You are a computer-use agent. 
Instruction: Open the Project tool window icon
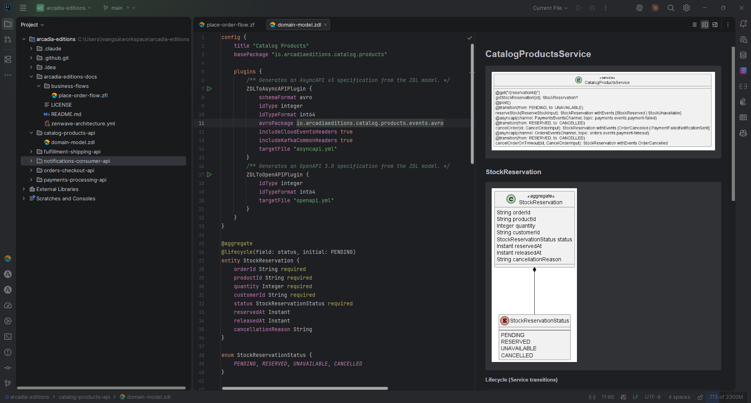tap(8, 24)
